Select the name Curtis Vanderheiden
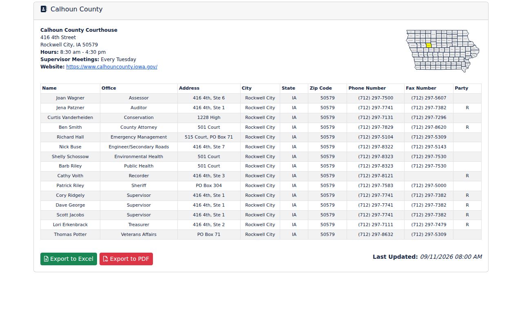Viewport: 522px width, 326px height. tap(70, 118)
